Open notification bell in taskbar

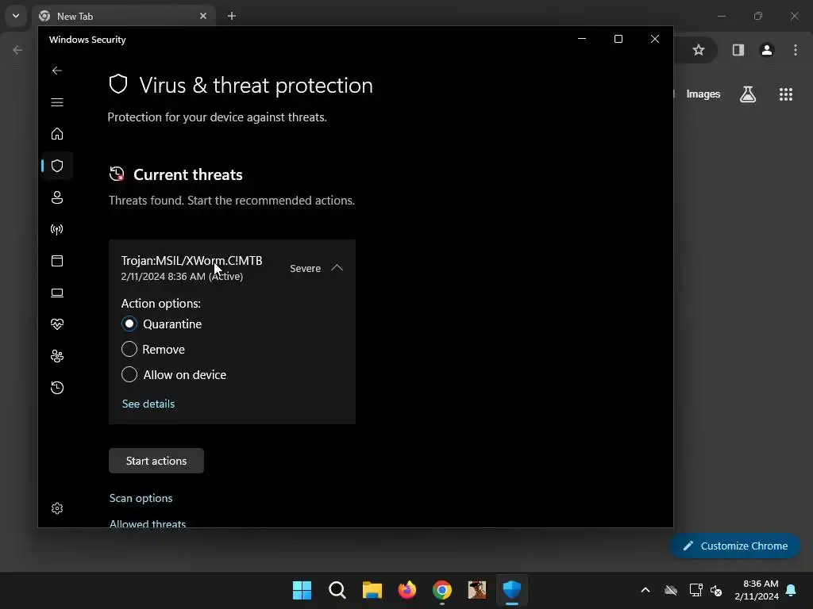pos(792,590)
